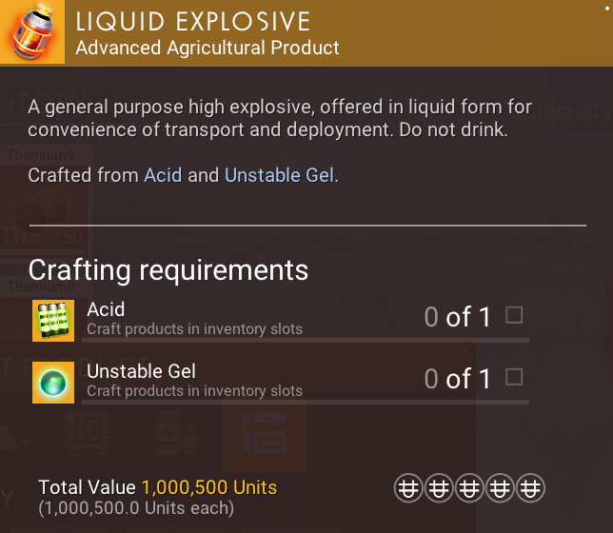
Task: Open the Acid link in the description
Action: tap(163, 175)
